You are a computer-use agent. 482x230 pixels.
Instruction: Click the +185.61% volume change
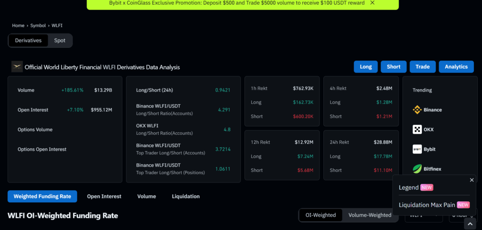(72, 90)
